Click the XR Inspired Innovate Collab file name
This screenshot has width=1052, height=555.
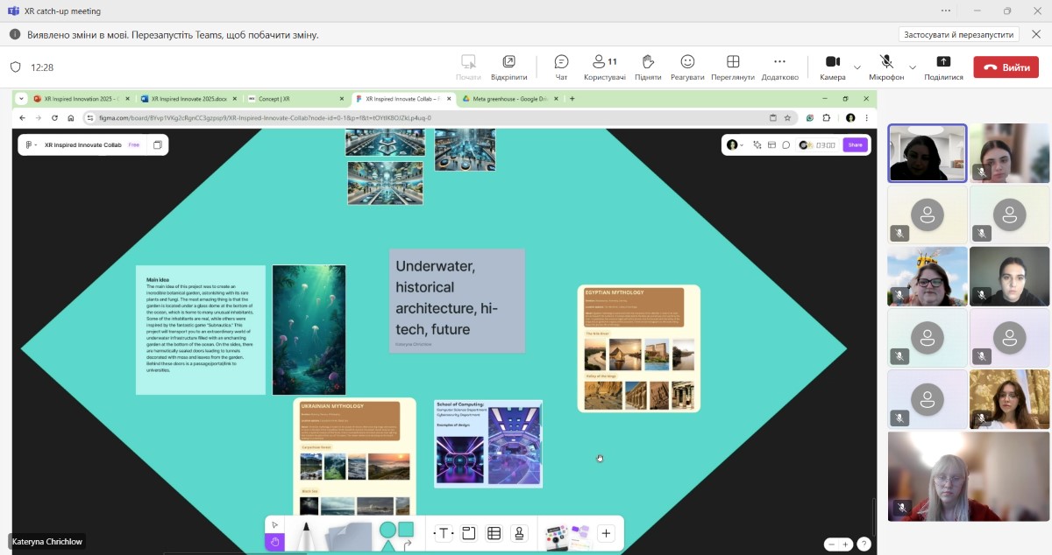click(x=82, y=144)
